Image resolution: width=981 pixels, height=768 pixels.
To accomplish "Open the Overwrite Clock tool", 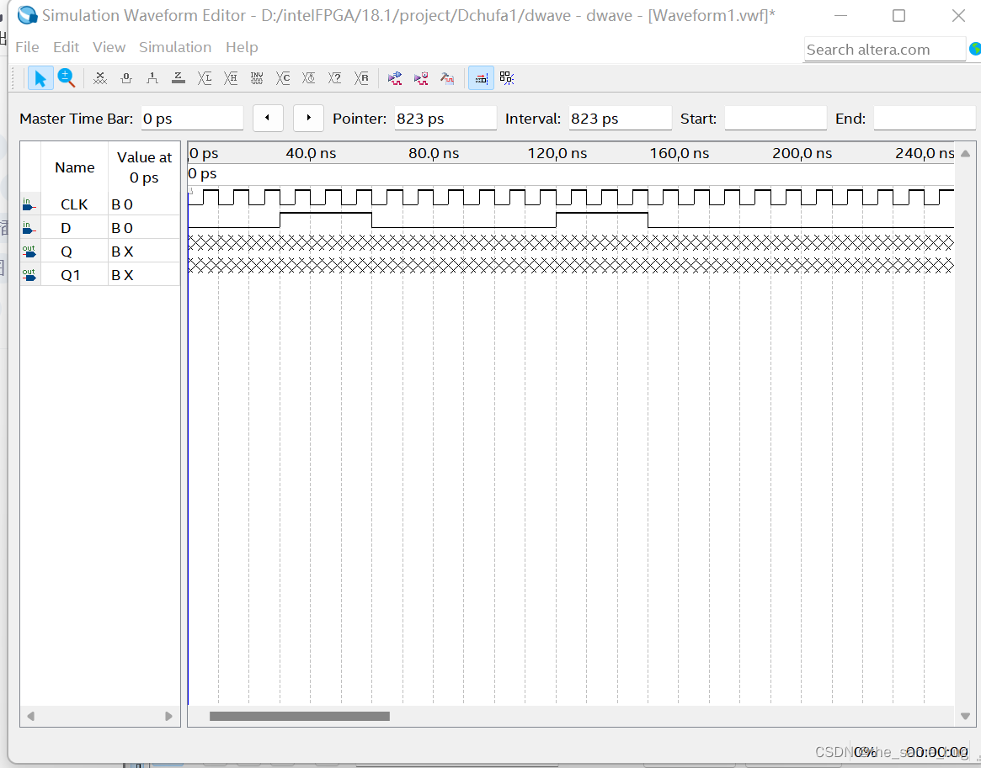I will click(x=309, y=78).
